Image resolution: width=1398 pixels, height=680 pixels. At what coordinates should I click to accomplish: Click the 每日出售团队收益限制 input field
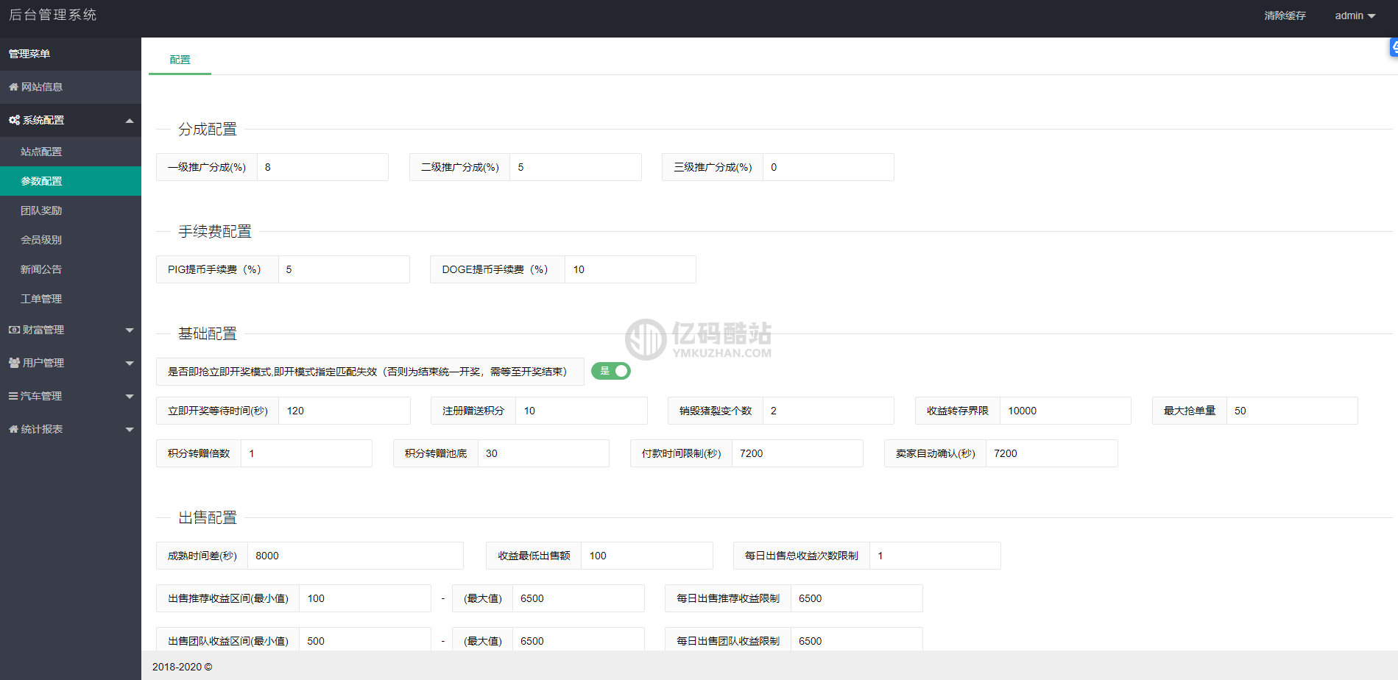[x=857, y=640]
